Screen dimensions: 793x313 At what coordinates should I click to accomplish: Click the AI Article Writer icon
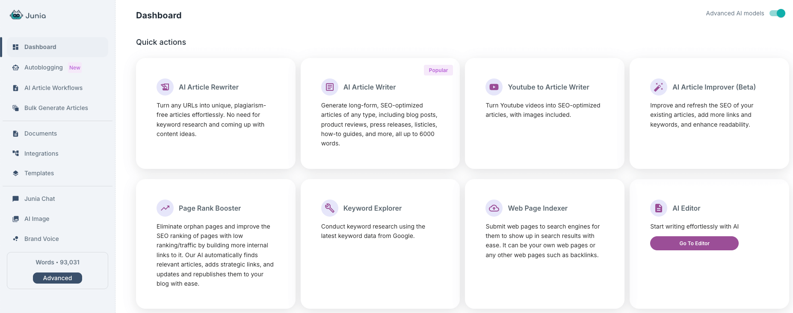click(x=330, y=87)
